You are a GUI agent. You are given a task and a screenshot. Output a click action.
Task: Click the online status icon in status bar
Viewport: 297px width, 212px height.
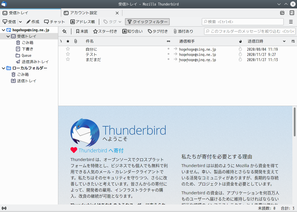click(x=4, y=208)
